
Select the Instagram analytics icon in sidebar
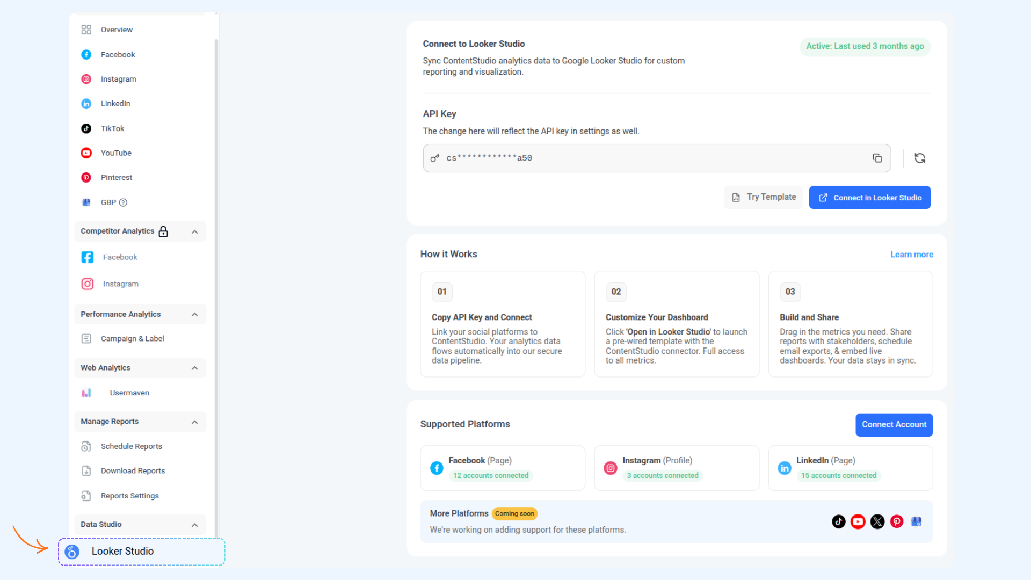86,79
